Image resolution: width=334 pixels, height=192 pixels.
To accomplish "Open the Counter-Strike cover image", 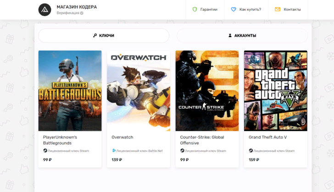I will pos(207,91).
